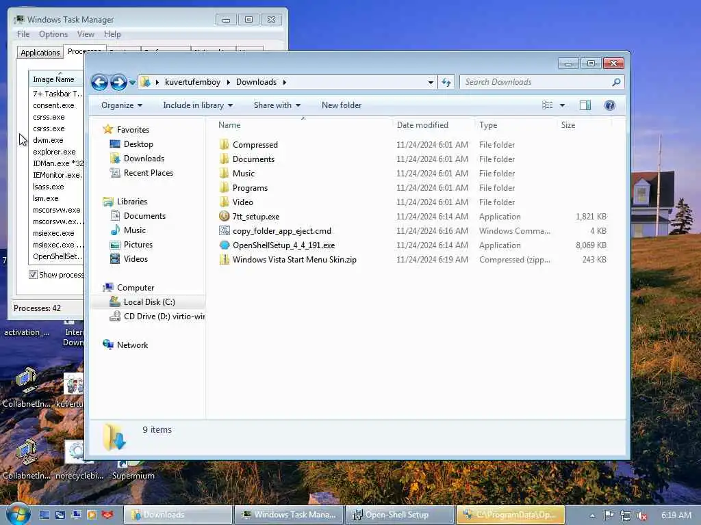
Task: Open CD Drive (D:) virtio-win
Action: click(x=164, y=316)
